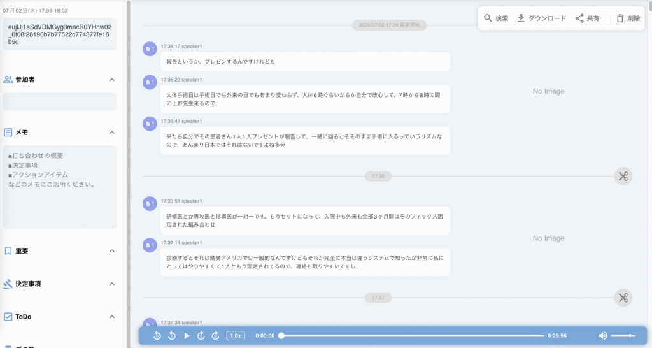Collapse the 重要 section chevron
The image size is (652, 348).
pos(112,250)
